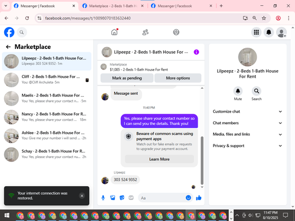Open a new browser tab with the plus
Viewport: 295px width, 221px height.
pyautogui.click(x=221, y=6)
